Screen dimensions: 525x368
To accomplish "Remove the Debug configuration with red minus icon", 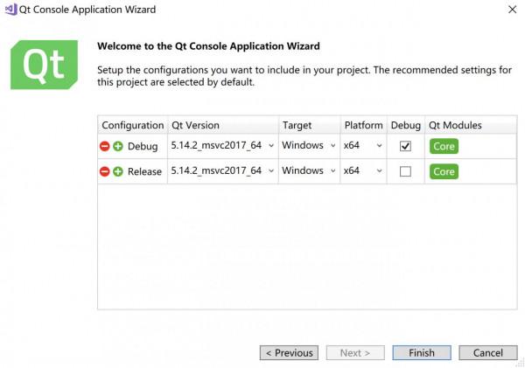I will pos(105,146).
